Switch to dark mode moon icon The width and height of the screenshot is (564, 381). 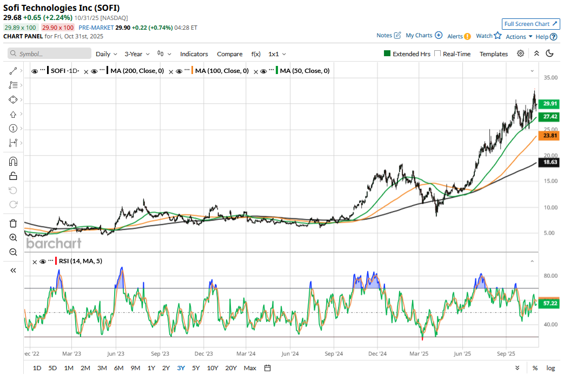pos(550,54)
